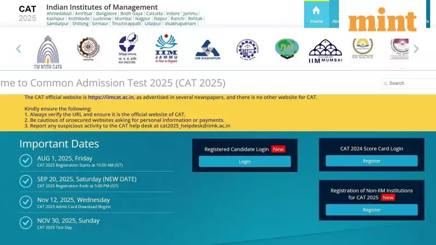
Task: Select the Mumbai text link
Action: point(123,19)
